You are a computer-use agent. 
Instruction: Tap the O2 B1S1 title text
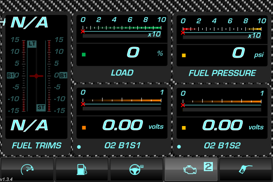[x=122, y=145]
